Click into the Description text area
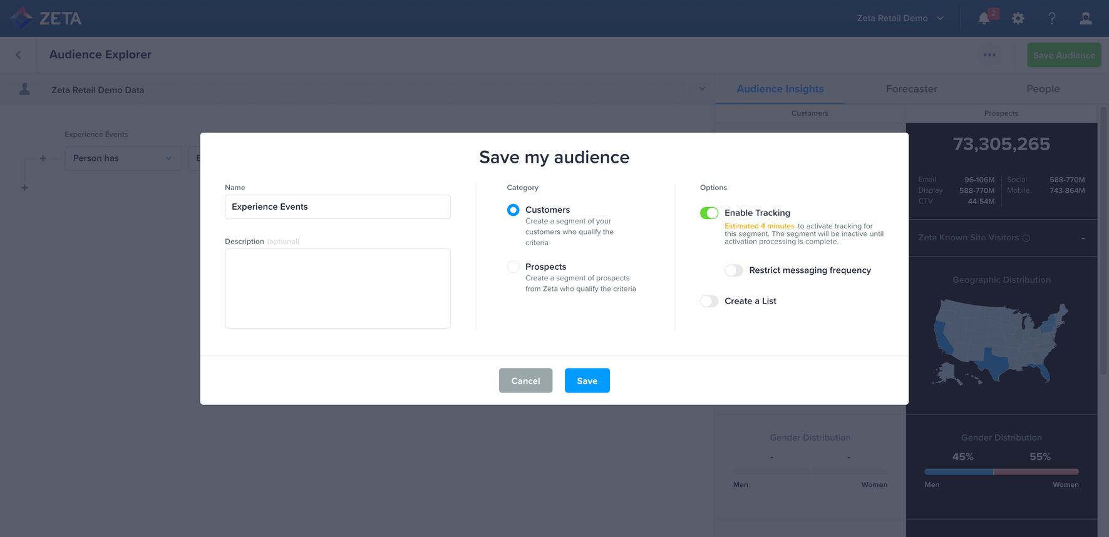 [338, 289]
